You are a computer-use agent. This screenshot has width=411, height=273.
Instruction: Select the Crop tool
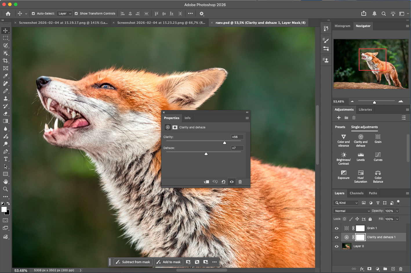pyautogui.click(x=6, y=61)
